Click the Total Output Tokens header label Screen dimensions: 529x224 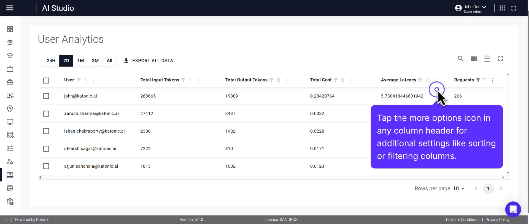coord(246,80)
